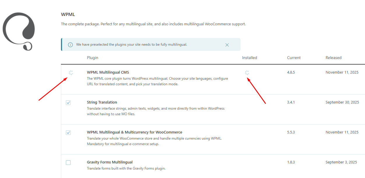Click the Installed column header

coord(250,58)
